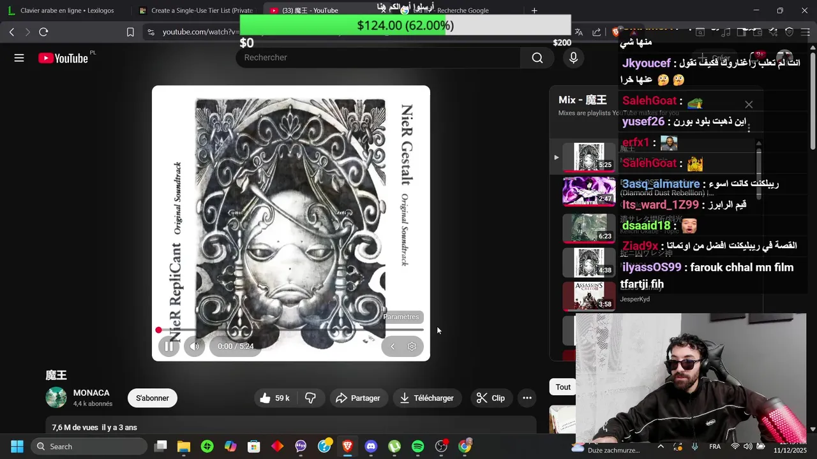Focus the Rechercher search field

click(x=379, y=58)
